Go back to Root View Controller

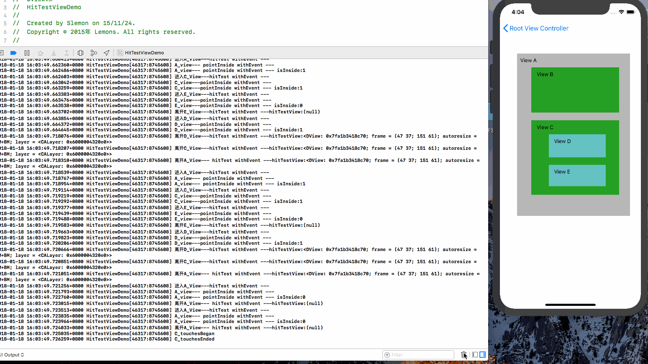pyautogui.click(x=535, y=28)
